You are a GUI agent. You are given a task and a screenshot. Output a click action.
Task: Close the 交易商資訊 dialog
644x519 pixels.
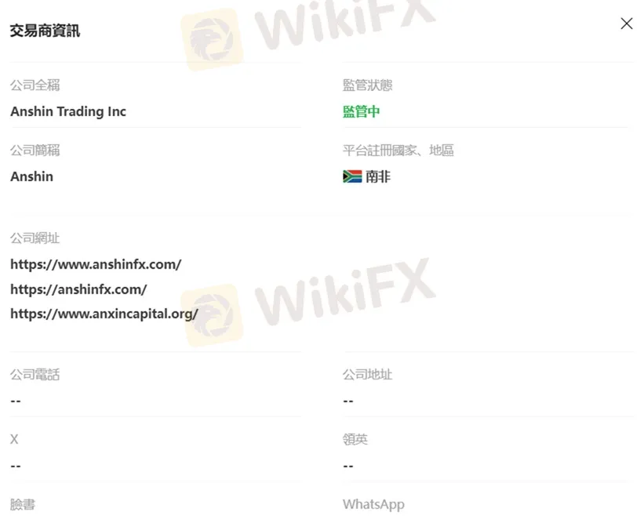coord(626,24)
